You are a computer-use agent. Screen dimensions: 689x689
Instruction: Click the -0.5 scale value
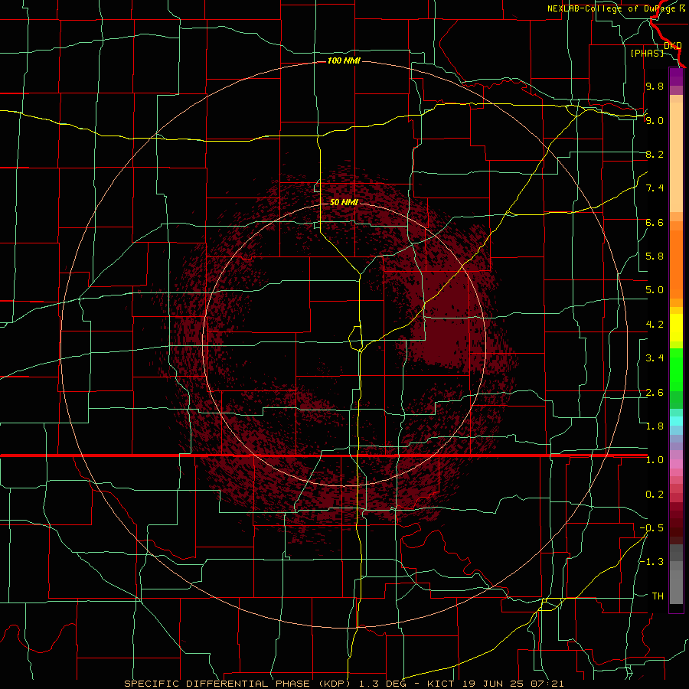click(651, 528)
